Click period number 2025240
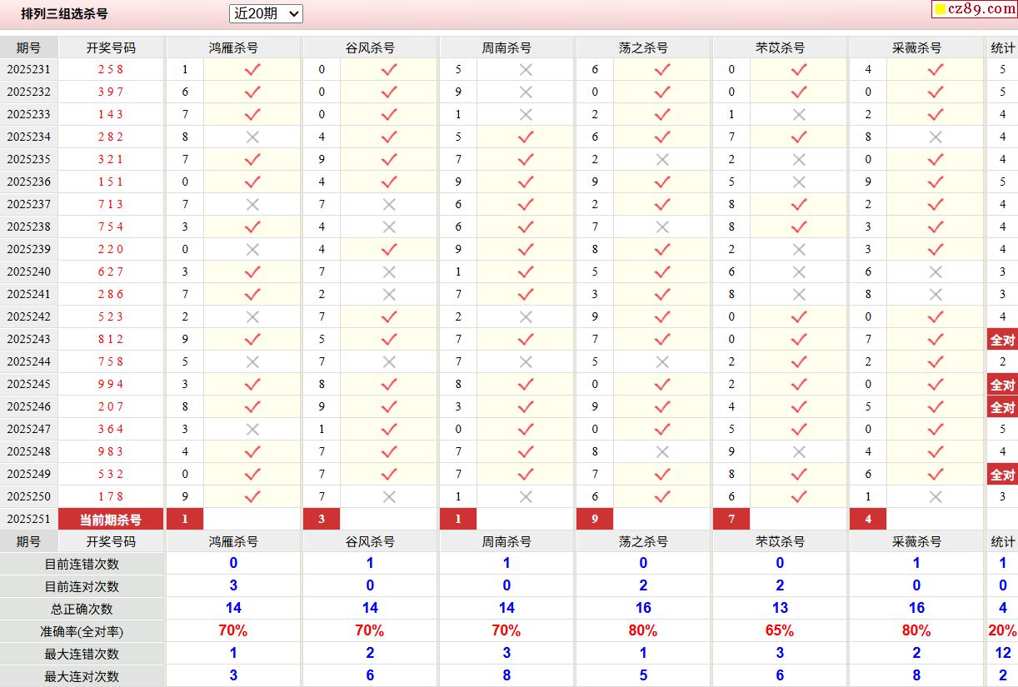 point(28,272)
